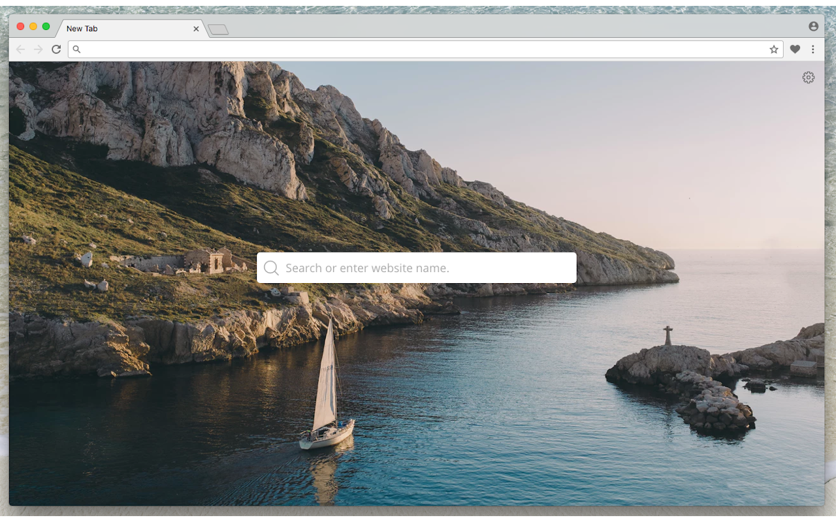Reload the page

[56, 49]
